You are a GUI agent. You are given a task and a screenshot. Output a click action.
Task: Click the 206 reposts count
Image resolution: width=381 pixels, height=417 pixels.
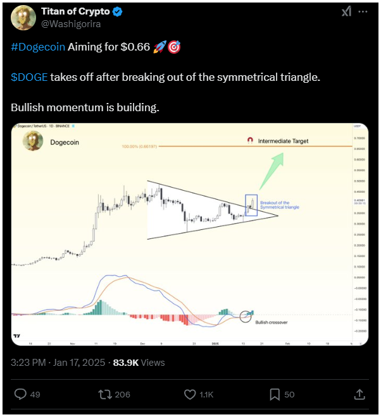click(x=122, y=394)
